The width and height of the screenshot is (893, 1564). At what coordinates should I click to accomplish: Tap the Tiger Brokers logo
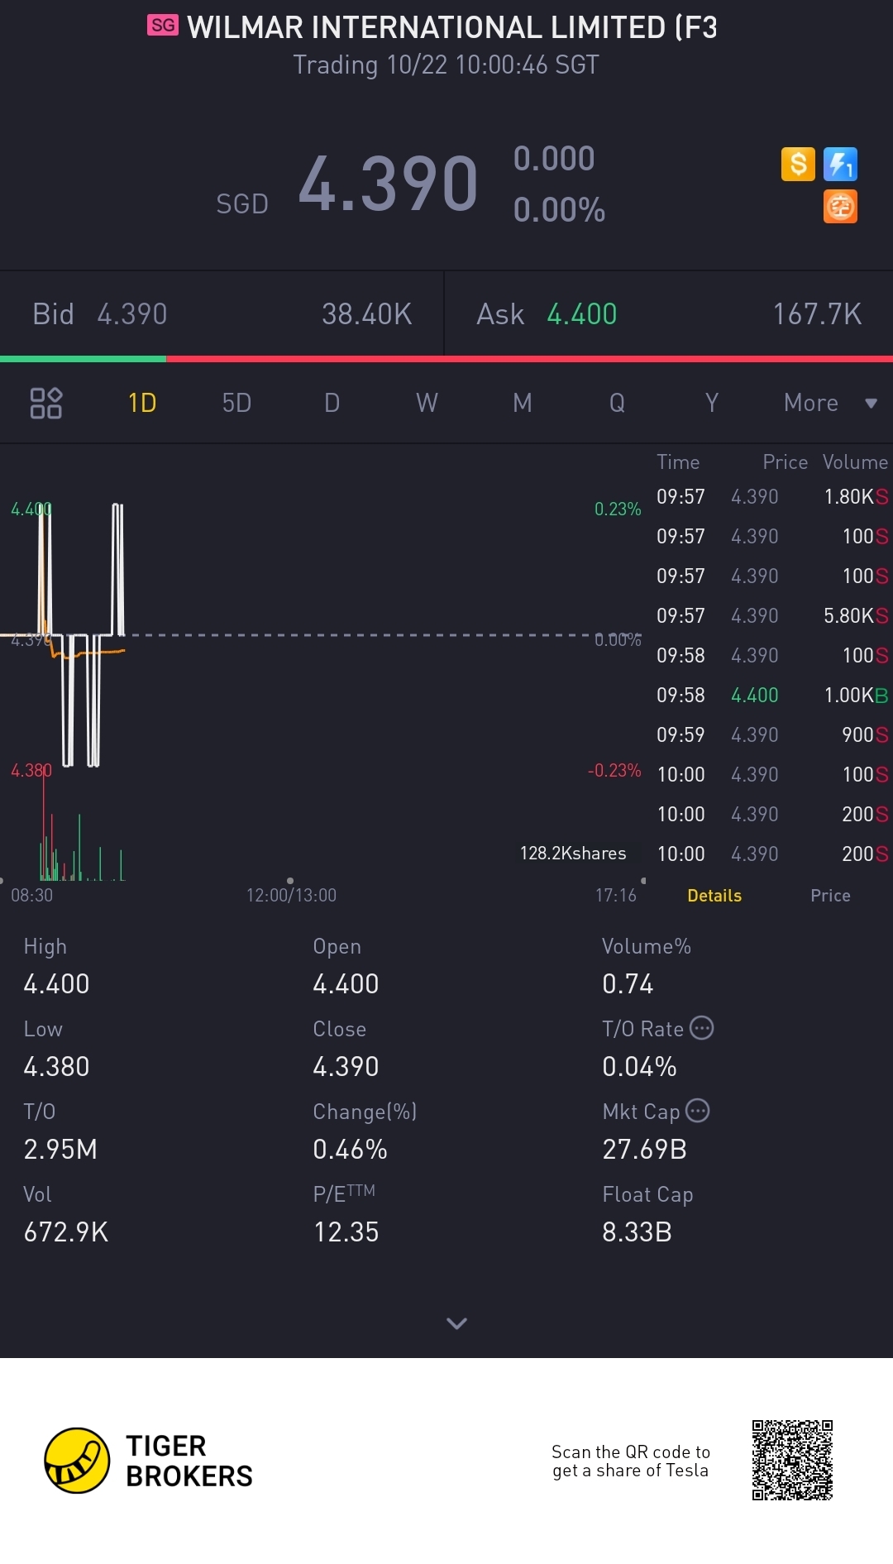[x=149, y=1461]
